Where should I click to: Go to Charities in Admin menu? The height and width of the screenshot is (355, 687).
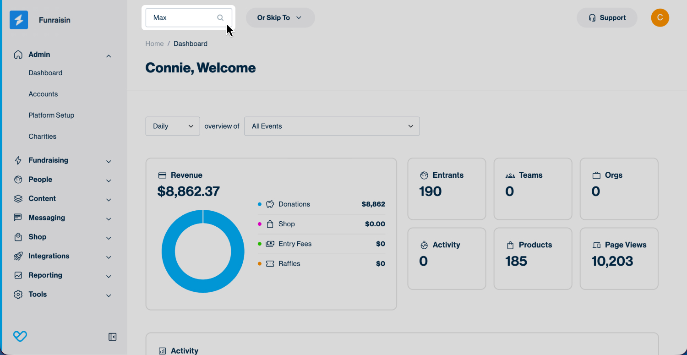click(x=43, y=137)
